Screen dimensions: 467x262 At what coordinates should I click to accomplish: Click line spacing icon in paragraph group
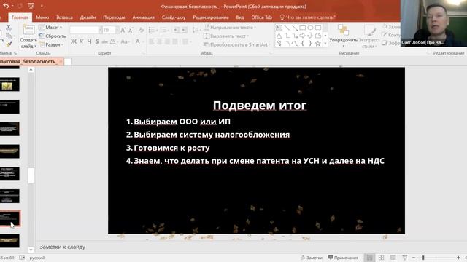click(x=196, y=30)
